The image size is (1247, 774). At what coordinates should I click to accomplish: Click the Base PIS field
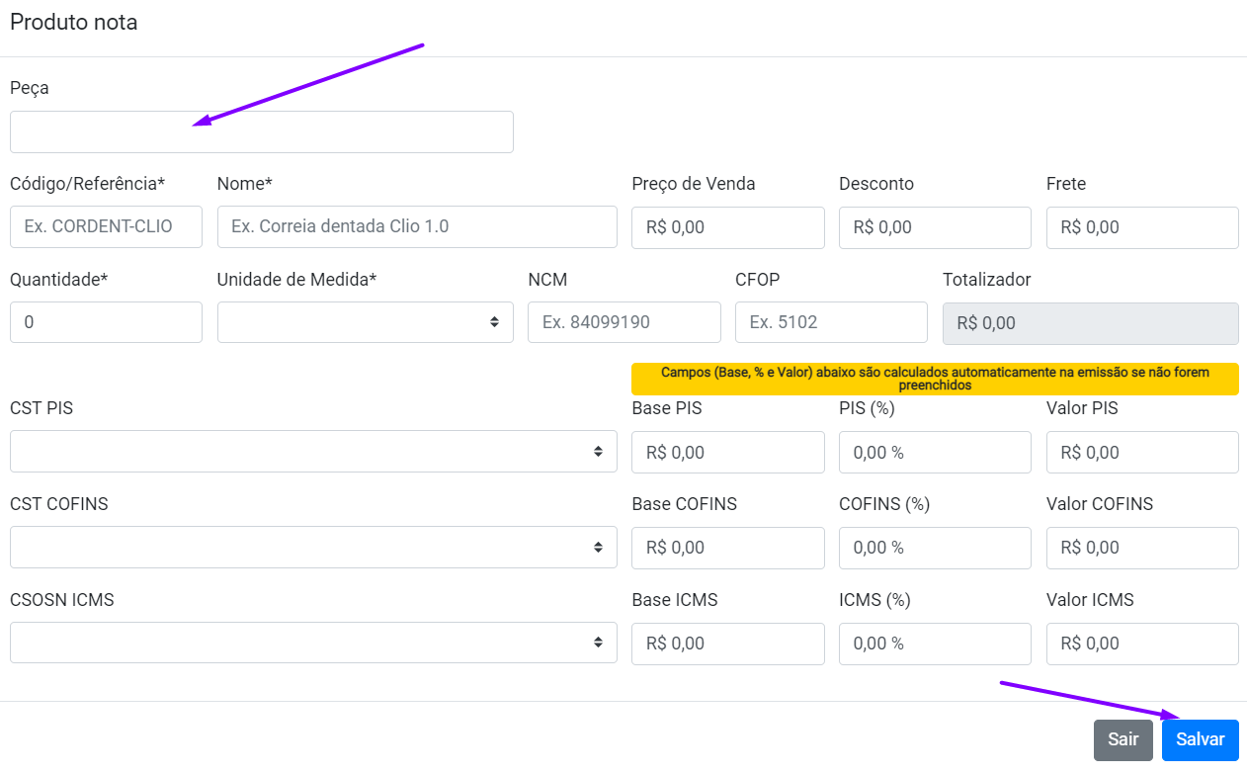(727, 452)
